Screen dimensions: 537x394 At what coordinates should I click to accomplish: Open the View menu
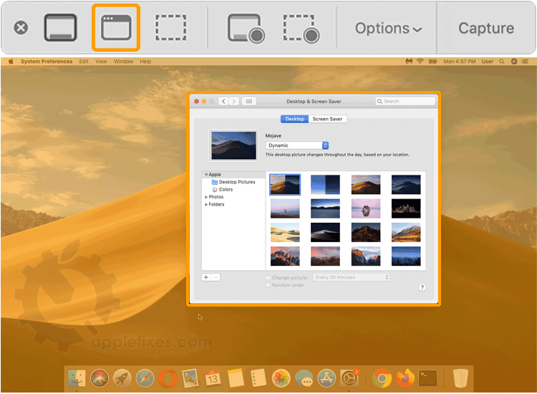[101, 62]
